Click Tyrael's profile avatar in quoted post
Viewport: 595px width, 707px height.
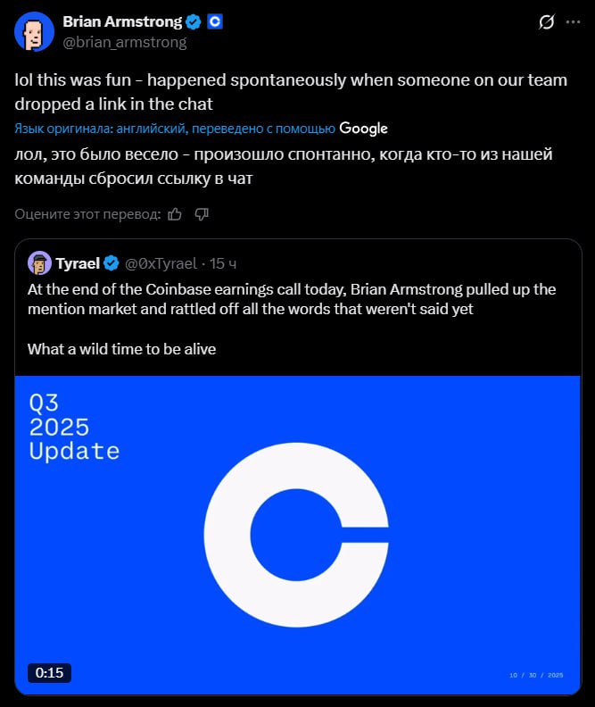click(x=39, y=262)
